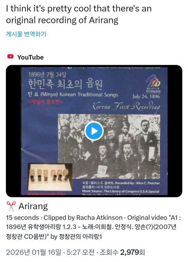Click the 한민족 최초의 음원 heading on cover

[x=65, y=84]
